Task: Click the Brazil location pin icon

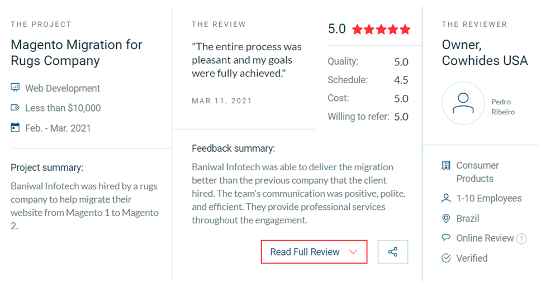Action: (446, 218)
